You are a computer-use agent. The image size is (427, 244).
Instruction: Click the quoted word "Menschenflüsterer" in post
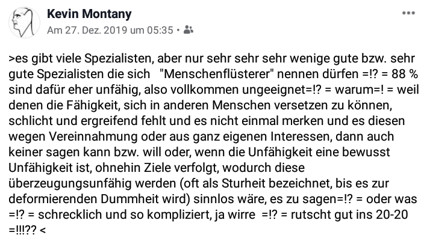point(216,74)
